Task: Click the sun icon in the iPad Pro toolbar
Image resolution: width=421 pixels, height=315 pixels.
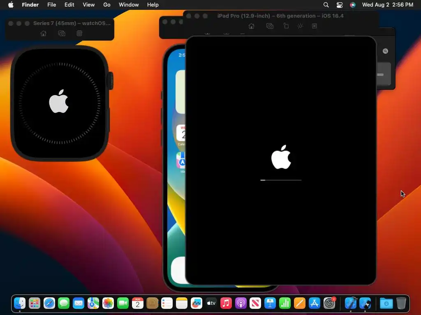Action: (x=300, y=26)
